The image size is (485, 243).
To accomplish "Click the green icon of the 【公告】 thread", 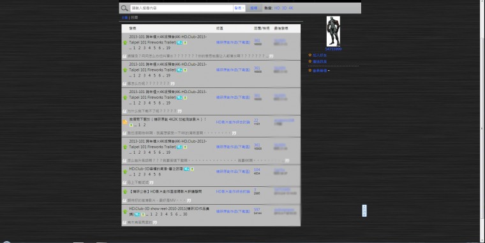I will pyautogui.click(x=125, y=192).
